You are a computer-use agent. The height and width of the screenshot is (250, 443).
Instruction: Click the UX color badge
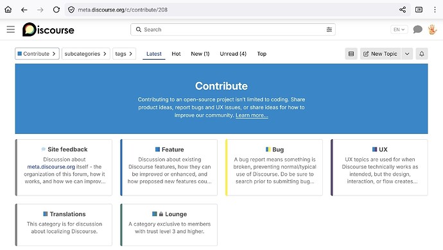(x=375, y=149)
